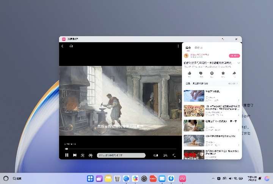Click the video progress bar
Screen dimensions: 273x184
[x=121, y=149]
